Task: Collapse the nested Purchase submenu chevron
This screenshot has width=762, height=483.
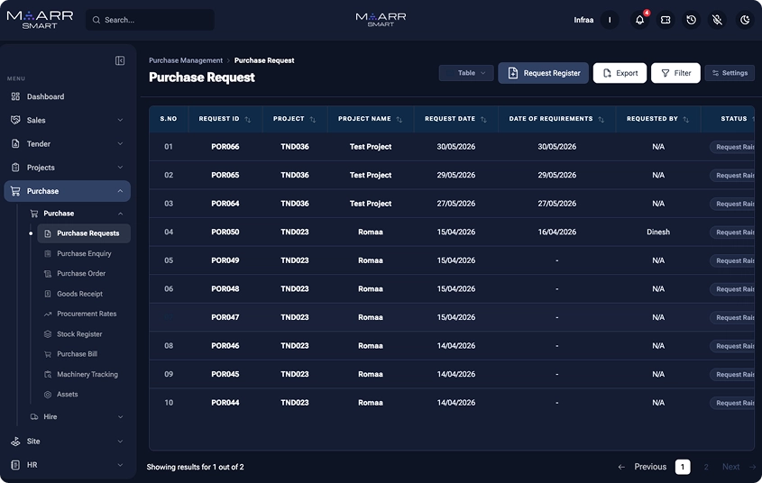Action: click(x=120, y=214)
